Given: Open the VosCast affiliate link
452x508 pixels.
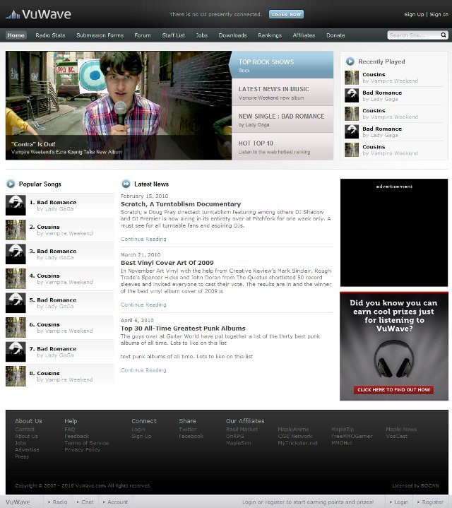Looking at the screenshot, I should coord(397,436).
